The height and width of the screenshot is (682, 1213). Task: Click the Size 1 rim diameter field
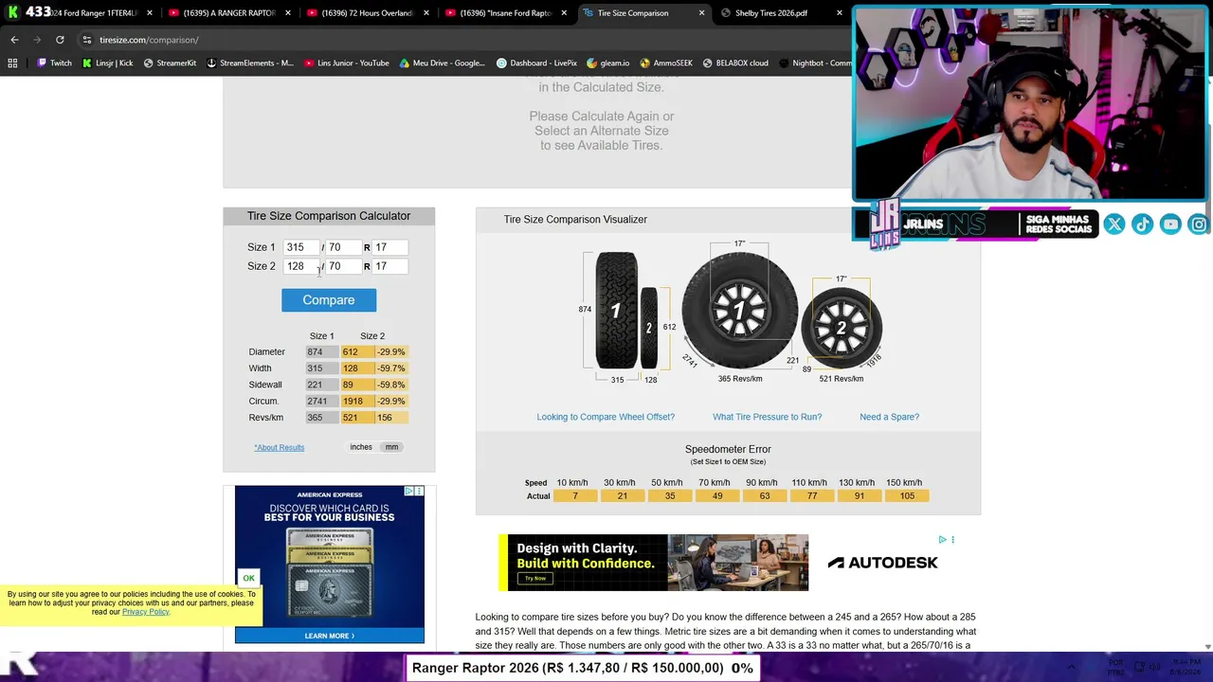[390, 247]
